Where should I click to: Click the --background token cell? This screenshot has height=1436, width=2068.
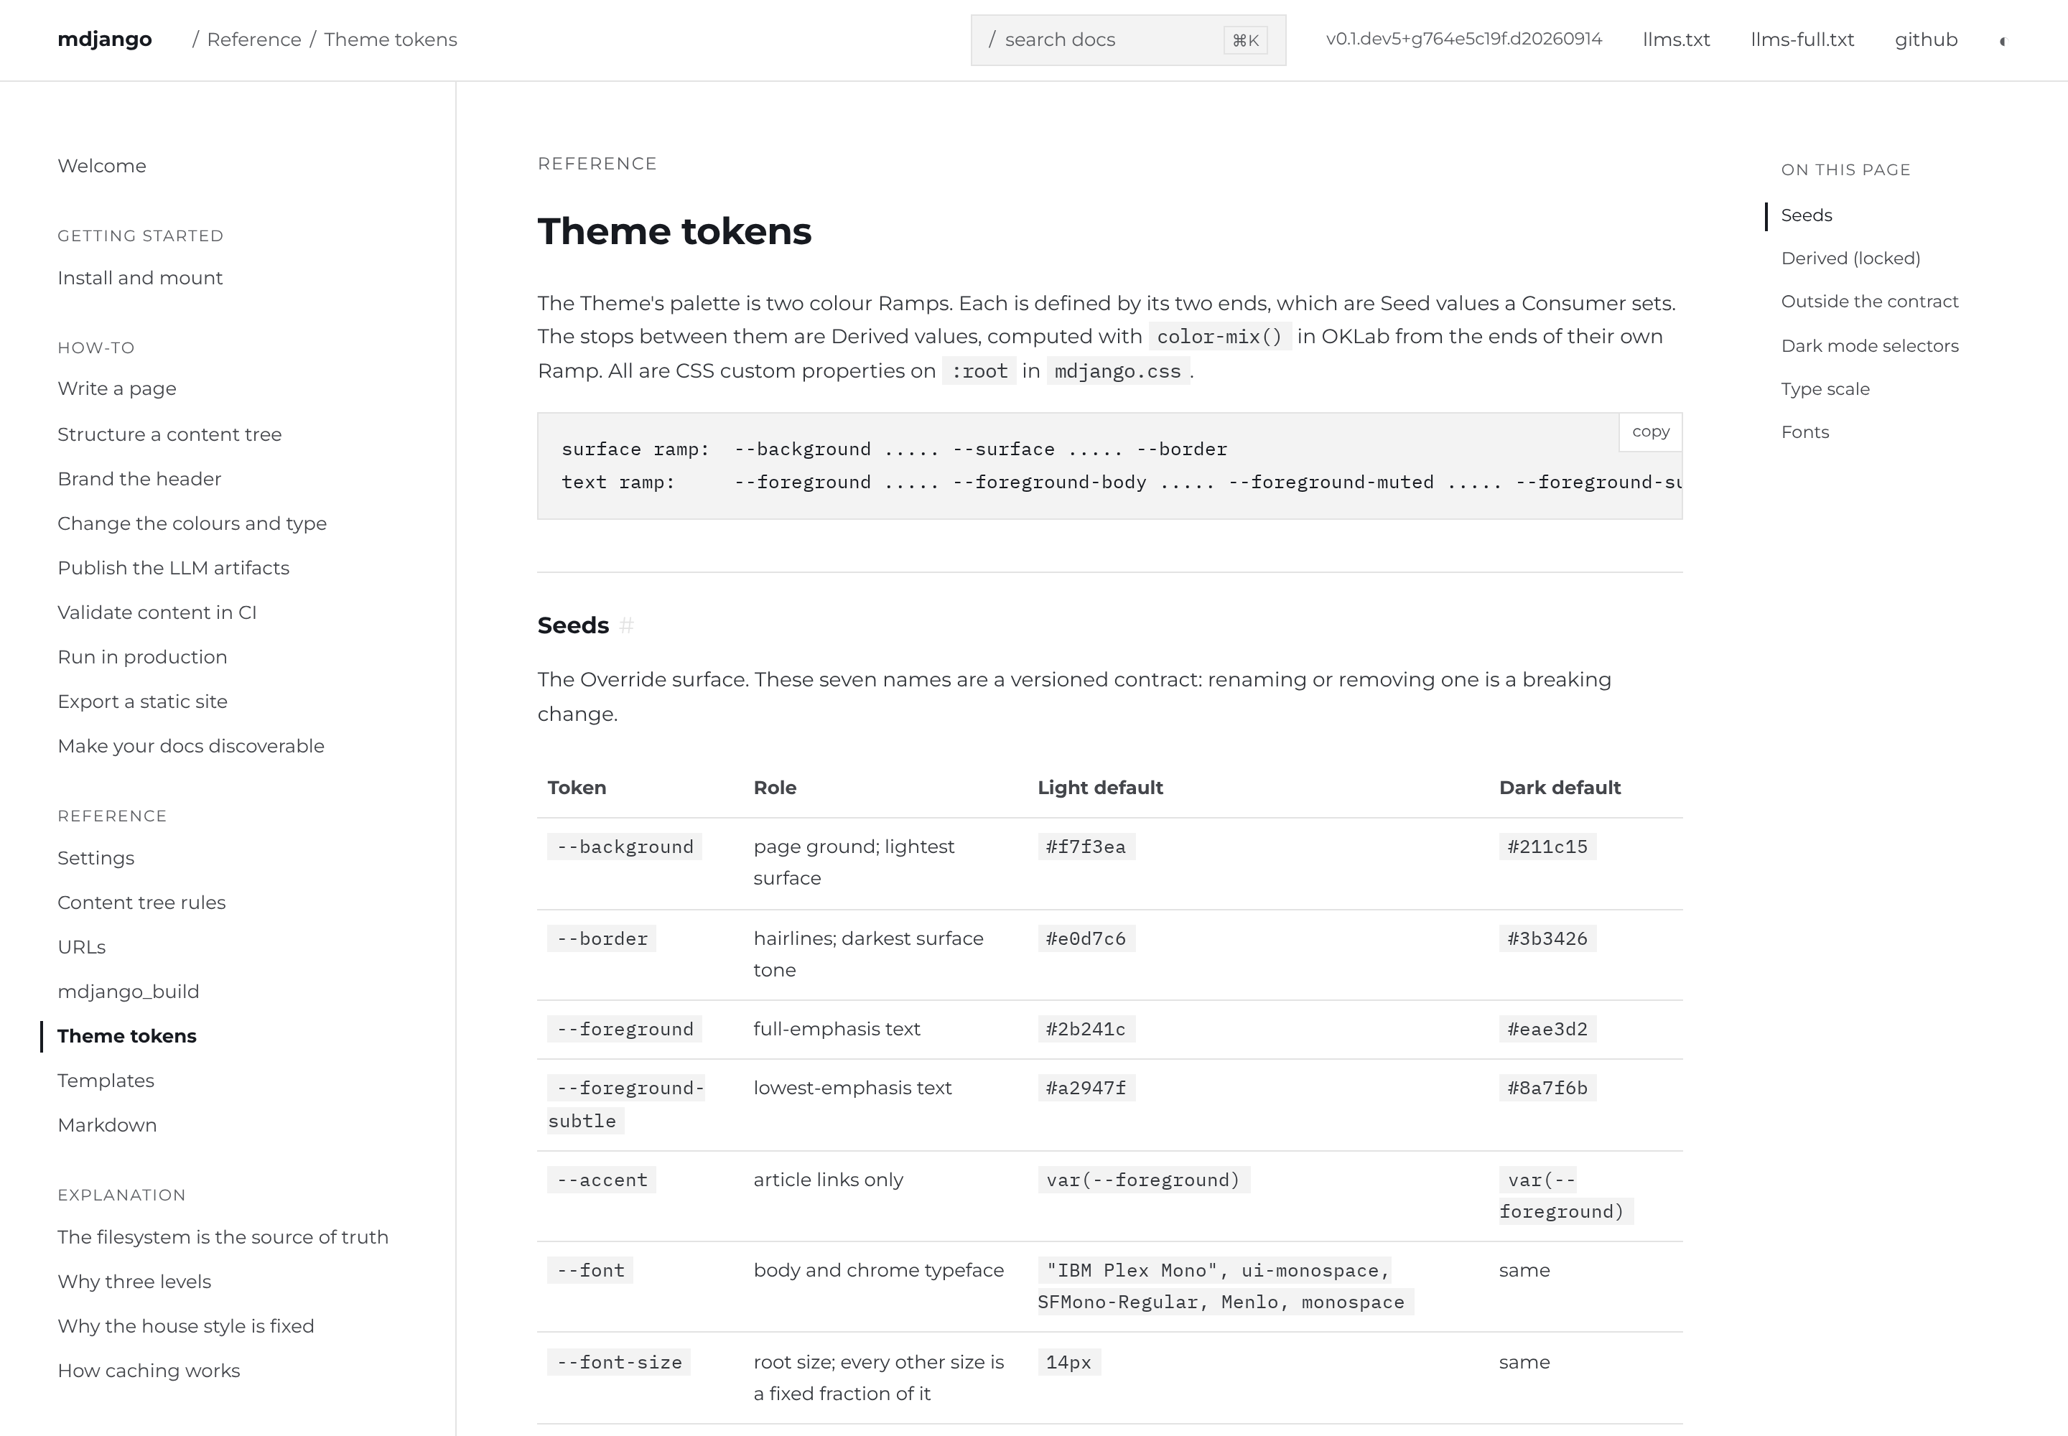tap(625, 847)
